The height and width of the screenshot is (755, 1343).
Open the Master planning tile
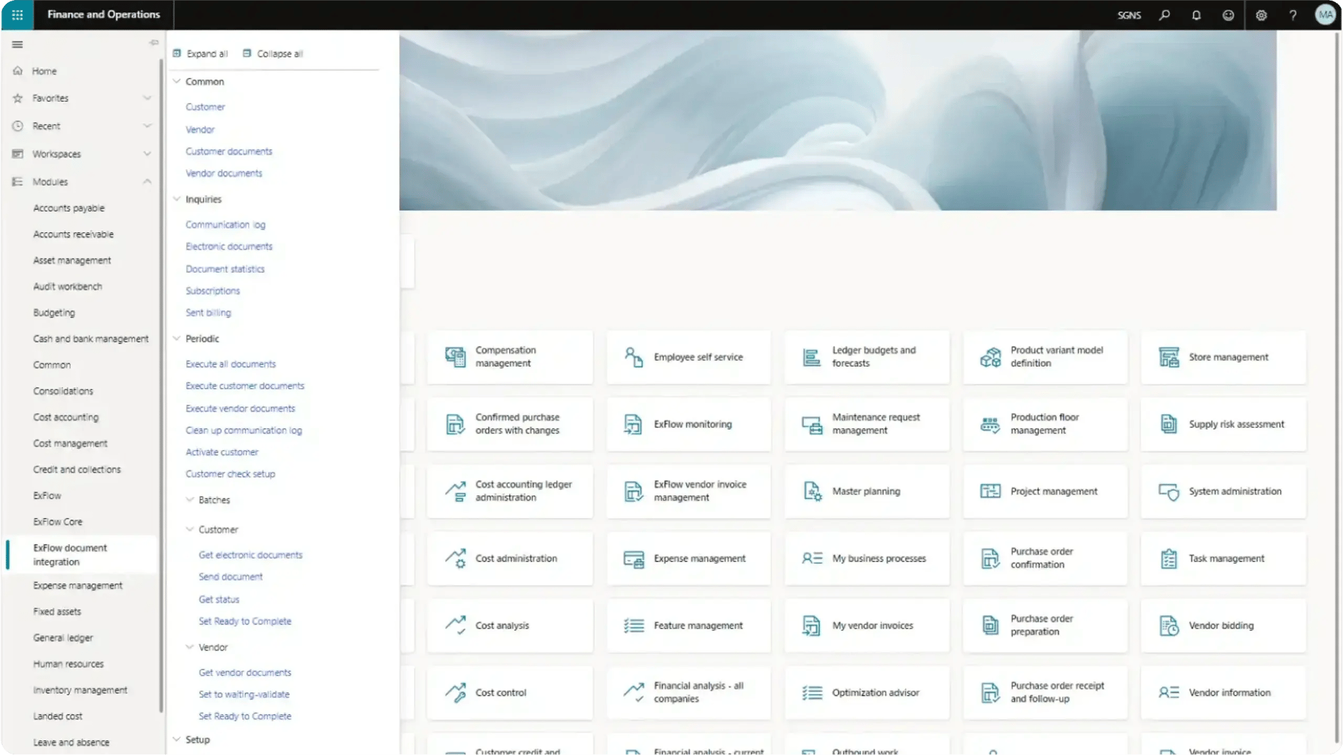point(866,491)
